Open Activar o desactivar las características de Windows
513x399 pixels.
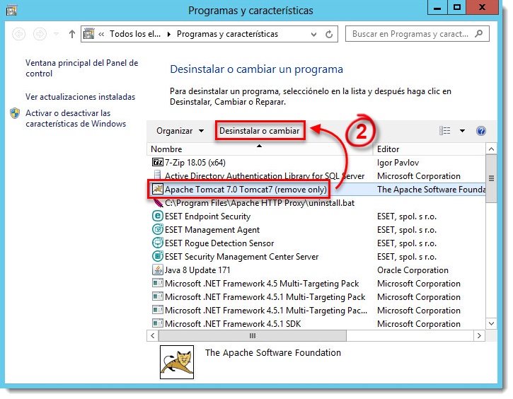point(76,118)
